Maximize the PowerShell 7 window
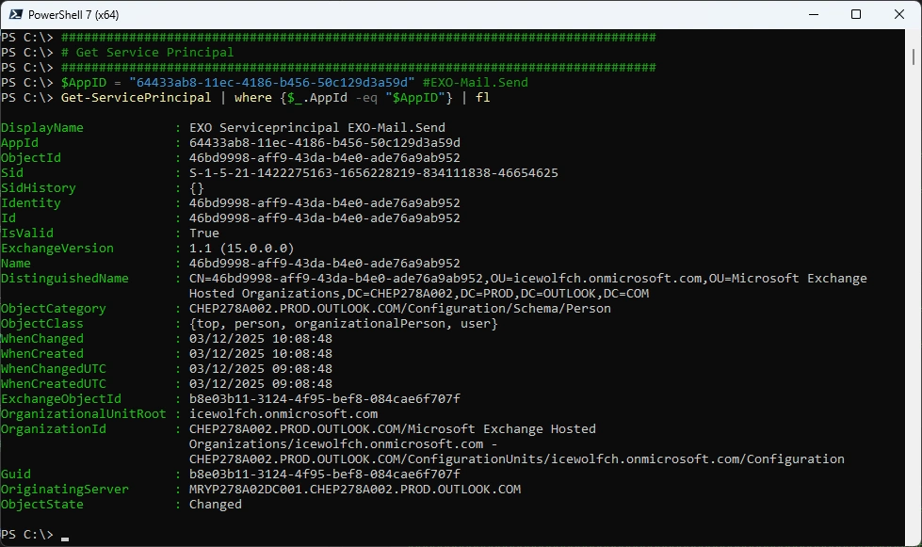Viewport: 922px width, 547px height. pos(855,14)
